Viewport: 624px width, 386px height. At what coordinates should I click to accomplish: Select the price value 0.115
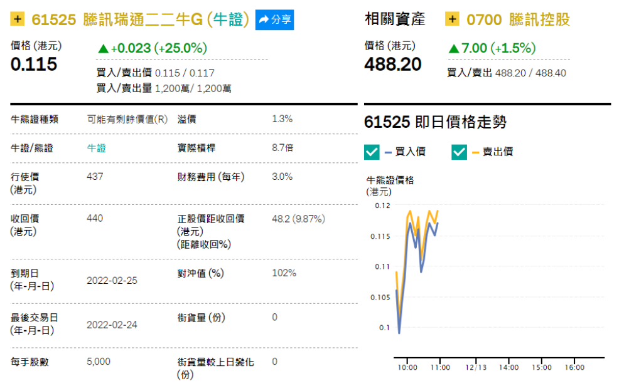tap(34, 65)
